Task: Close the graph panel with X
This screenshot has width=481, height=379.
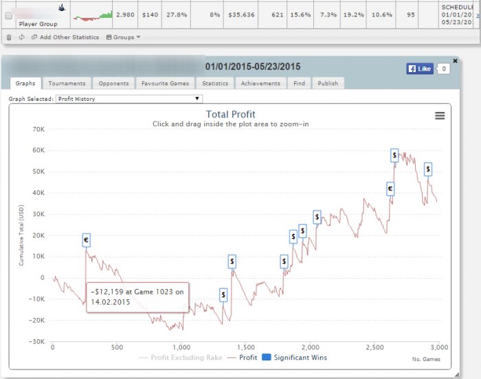Action: (455, 60)
